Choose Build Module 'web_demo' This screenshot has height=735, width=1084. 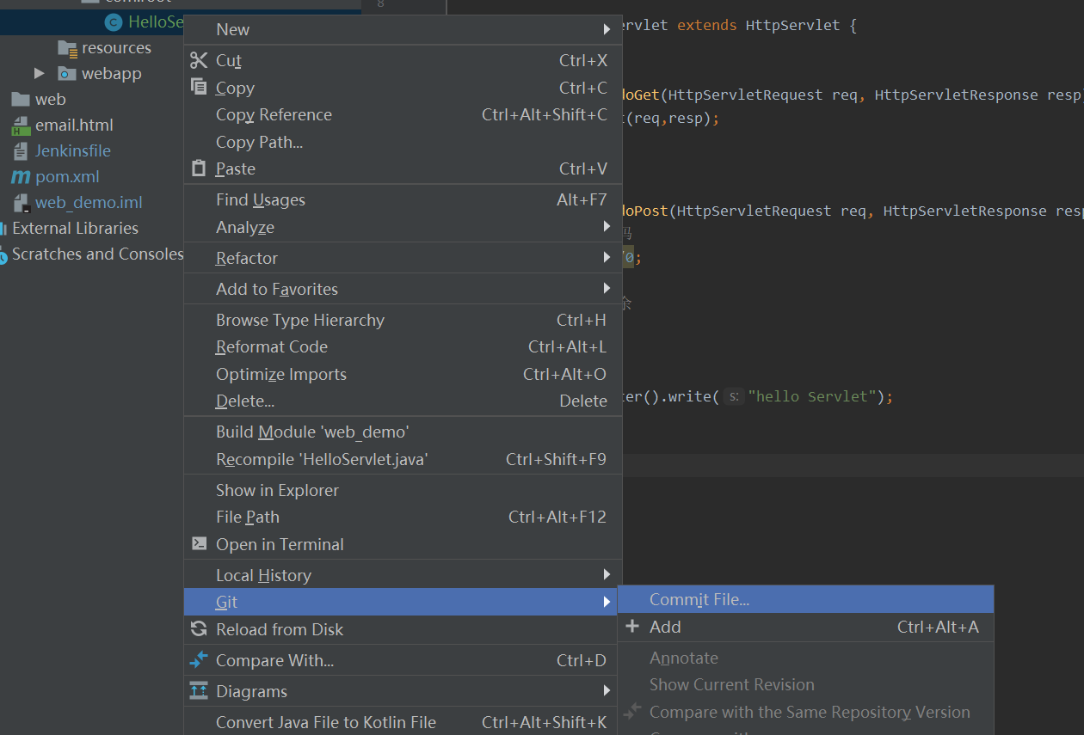403,432
